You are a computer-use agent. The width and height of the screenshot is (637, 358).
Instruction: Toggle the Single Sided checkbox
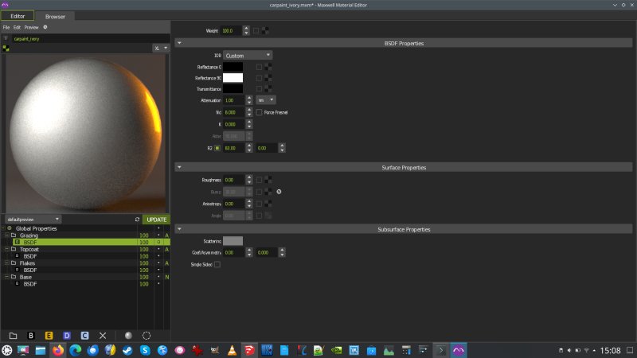point(217,264)
